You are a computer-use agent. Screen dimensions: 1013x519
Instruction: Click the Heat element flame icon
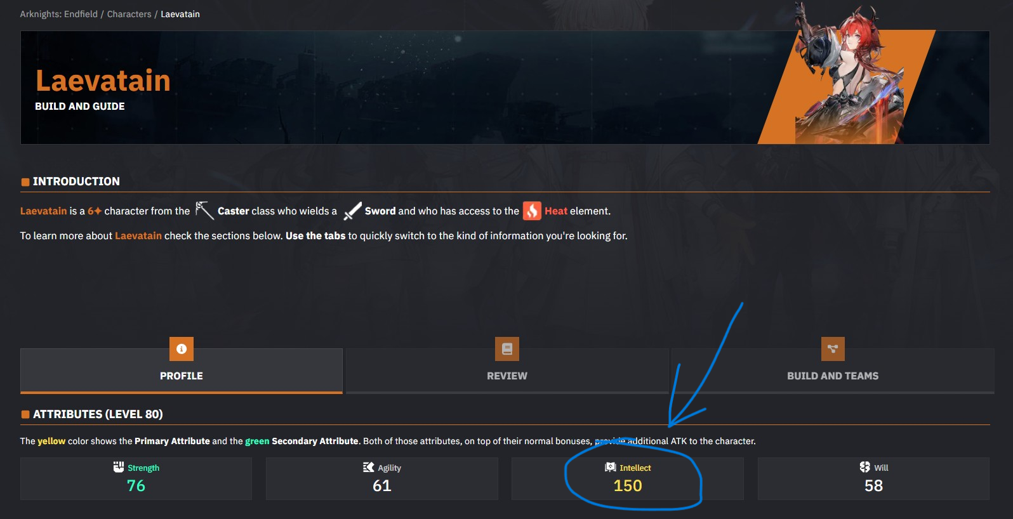(x=532, y=211)
